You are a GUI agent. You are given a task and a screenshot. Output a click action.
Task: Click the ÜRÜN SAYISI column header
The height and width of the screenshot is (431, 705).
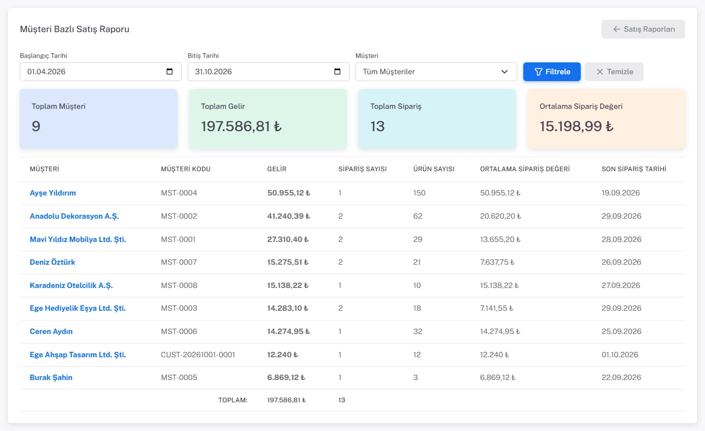(x=434, y=169)
